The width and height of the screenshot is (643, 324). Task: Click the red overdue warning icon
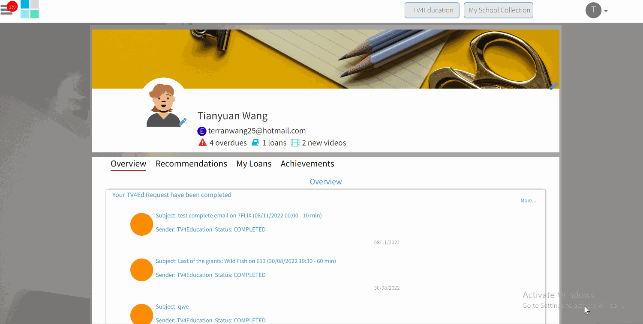coord(203,143)
